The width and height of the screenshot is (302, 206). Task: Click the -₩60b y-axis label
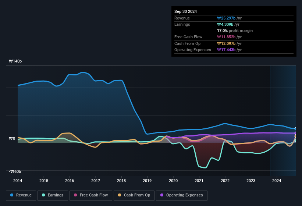point(15,171)
